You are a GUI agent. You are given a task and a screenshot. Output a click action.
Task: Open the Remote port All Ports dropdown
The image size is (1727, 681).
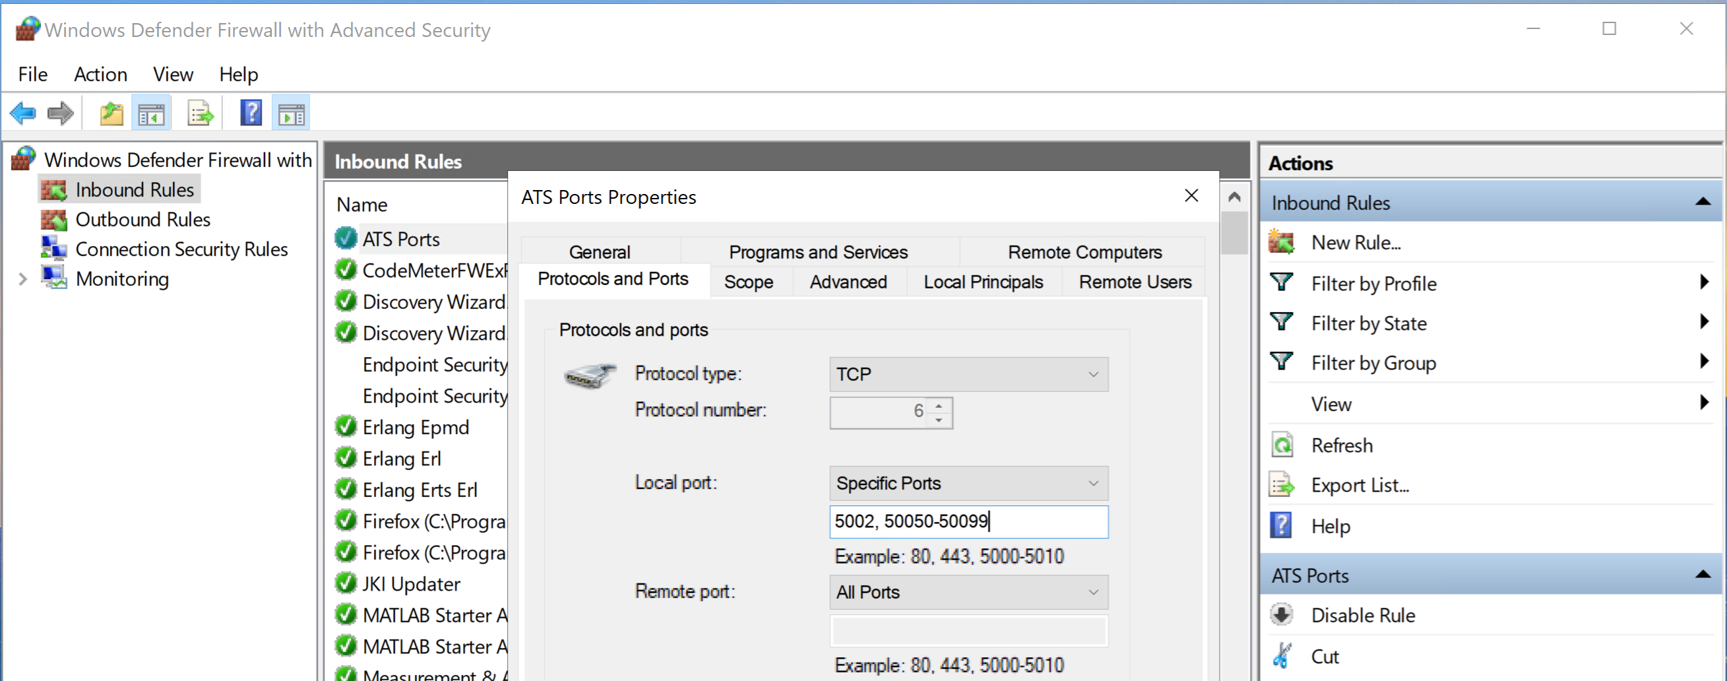tap(968, 593)
